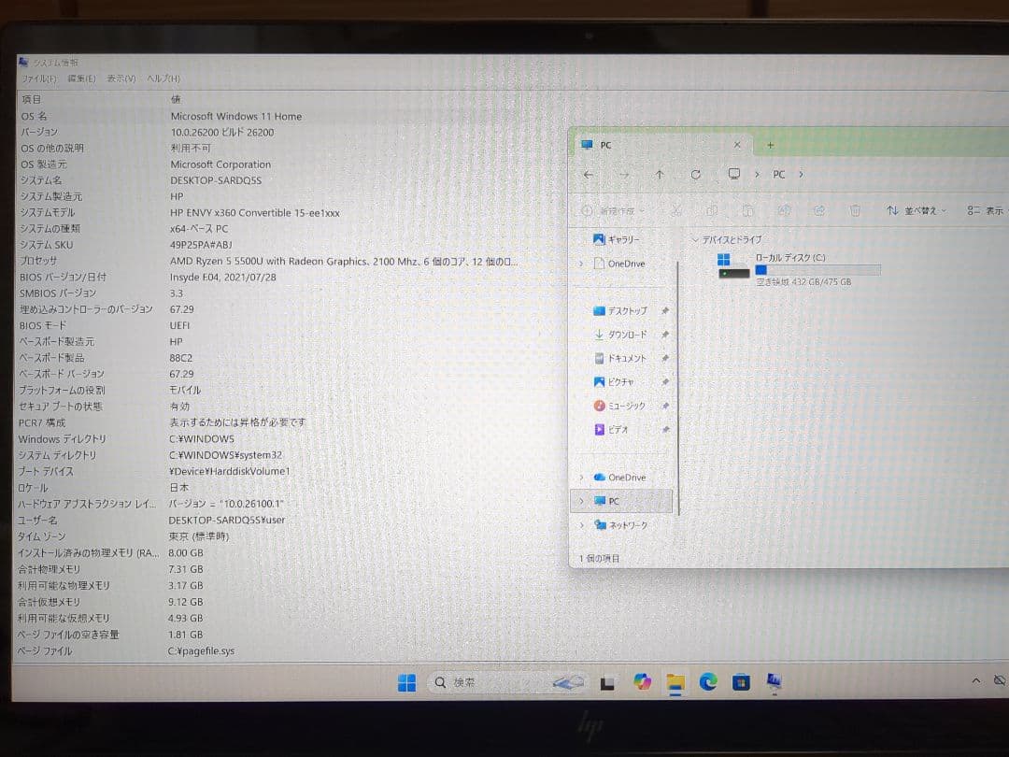Expand the ネットワーク node
1009x757 pixels.
[581, 525]
